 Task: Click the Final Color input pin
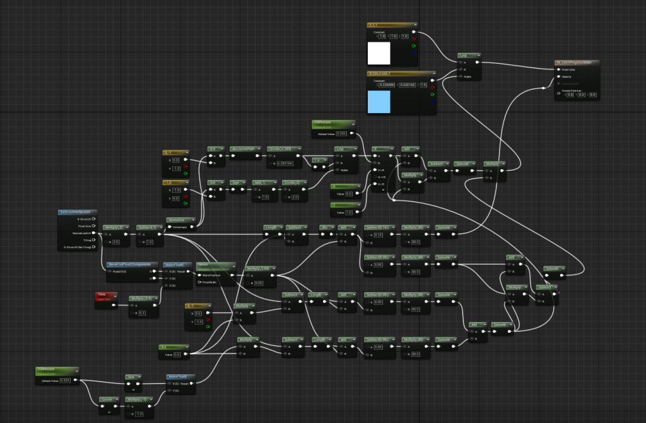pyautogui.click(x=558, y=69)
